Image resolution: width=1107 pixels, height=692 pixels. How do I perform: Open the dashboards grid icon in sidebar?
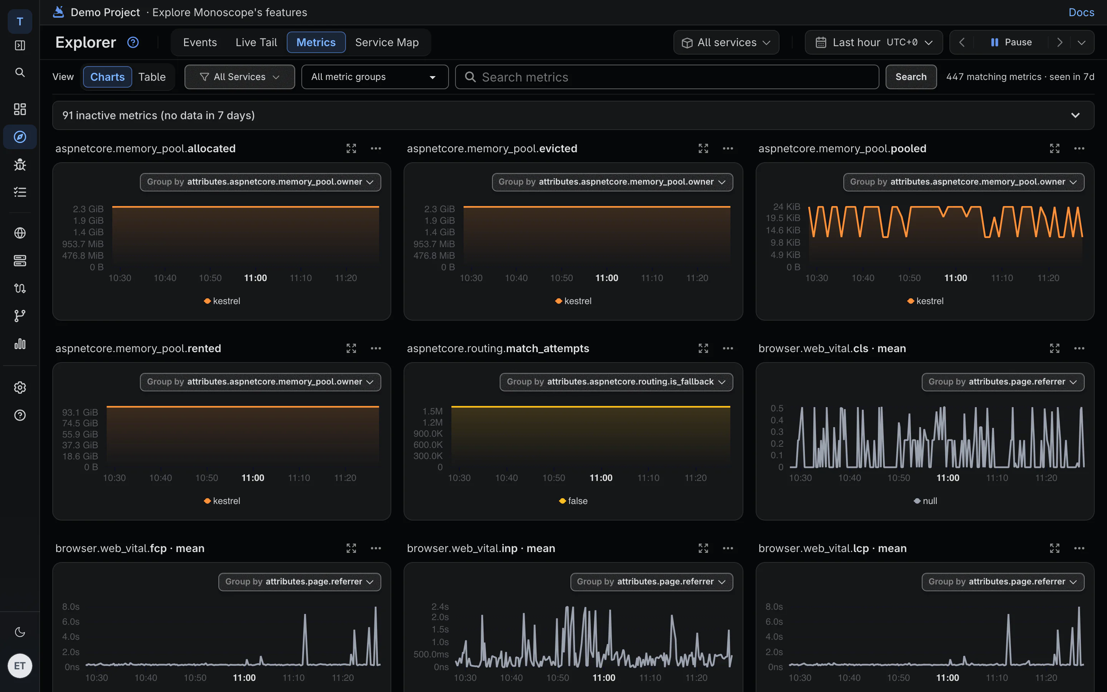pos(20,109)
